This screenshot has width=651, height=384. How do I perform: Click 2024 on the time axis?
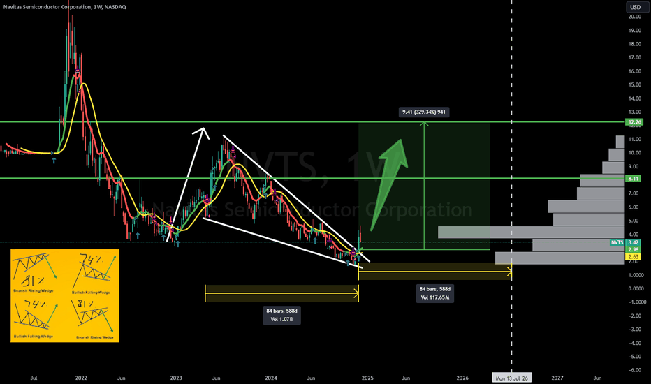271,378
